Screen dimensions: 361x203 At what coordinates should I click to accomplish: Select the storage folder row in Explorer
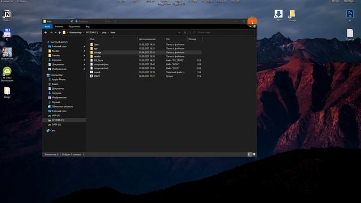point(146,52)
